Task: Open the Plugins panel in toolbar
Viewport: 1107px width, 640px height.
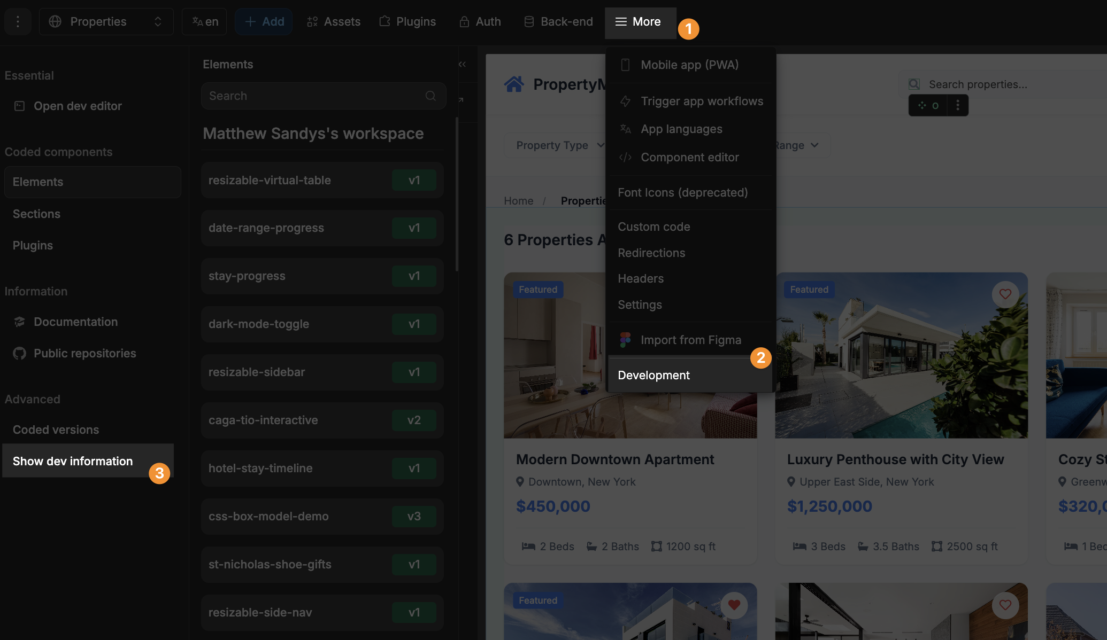Action: (408, 21)
